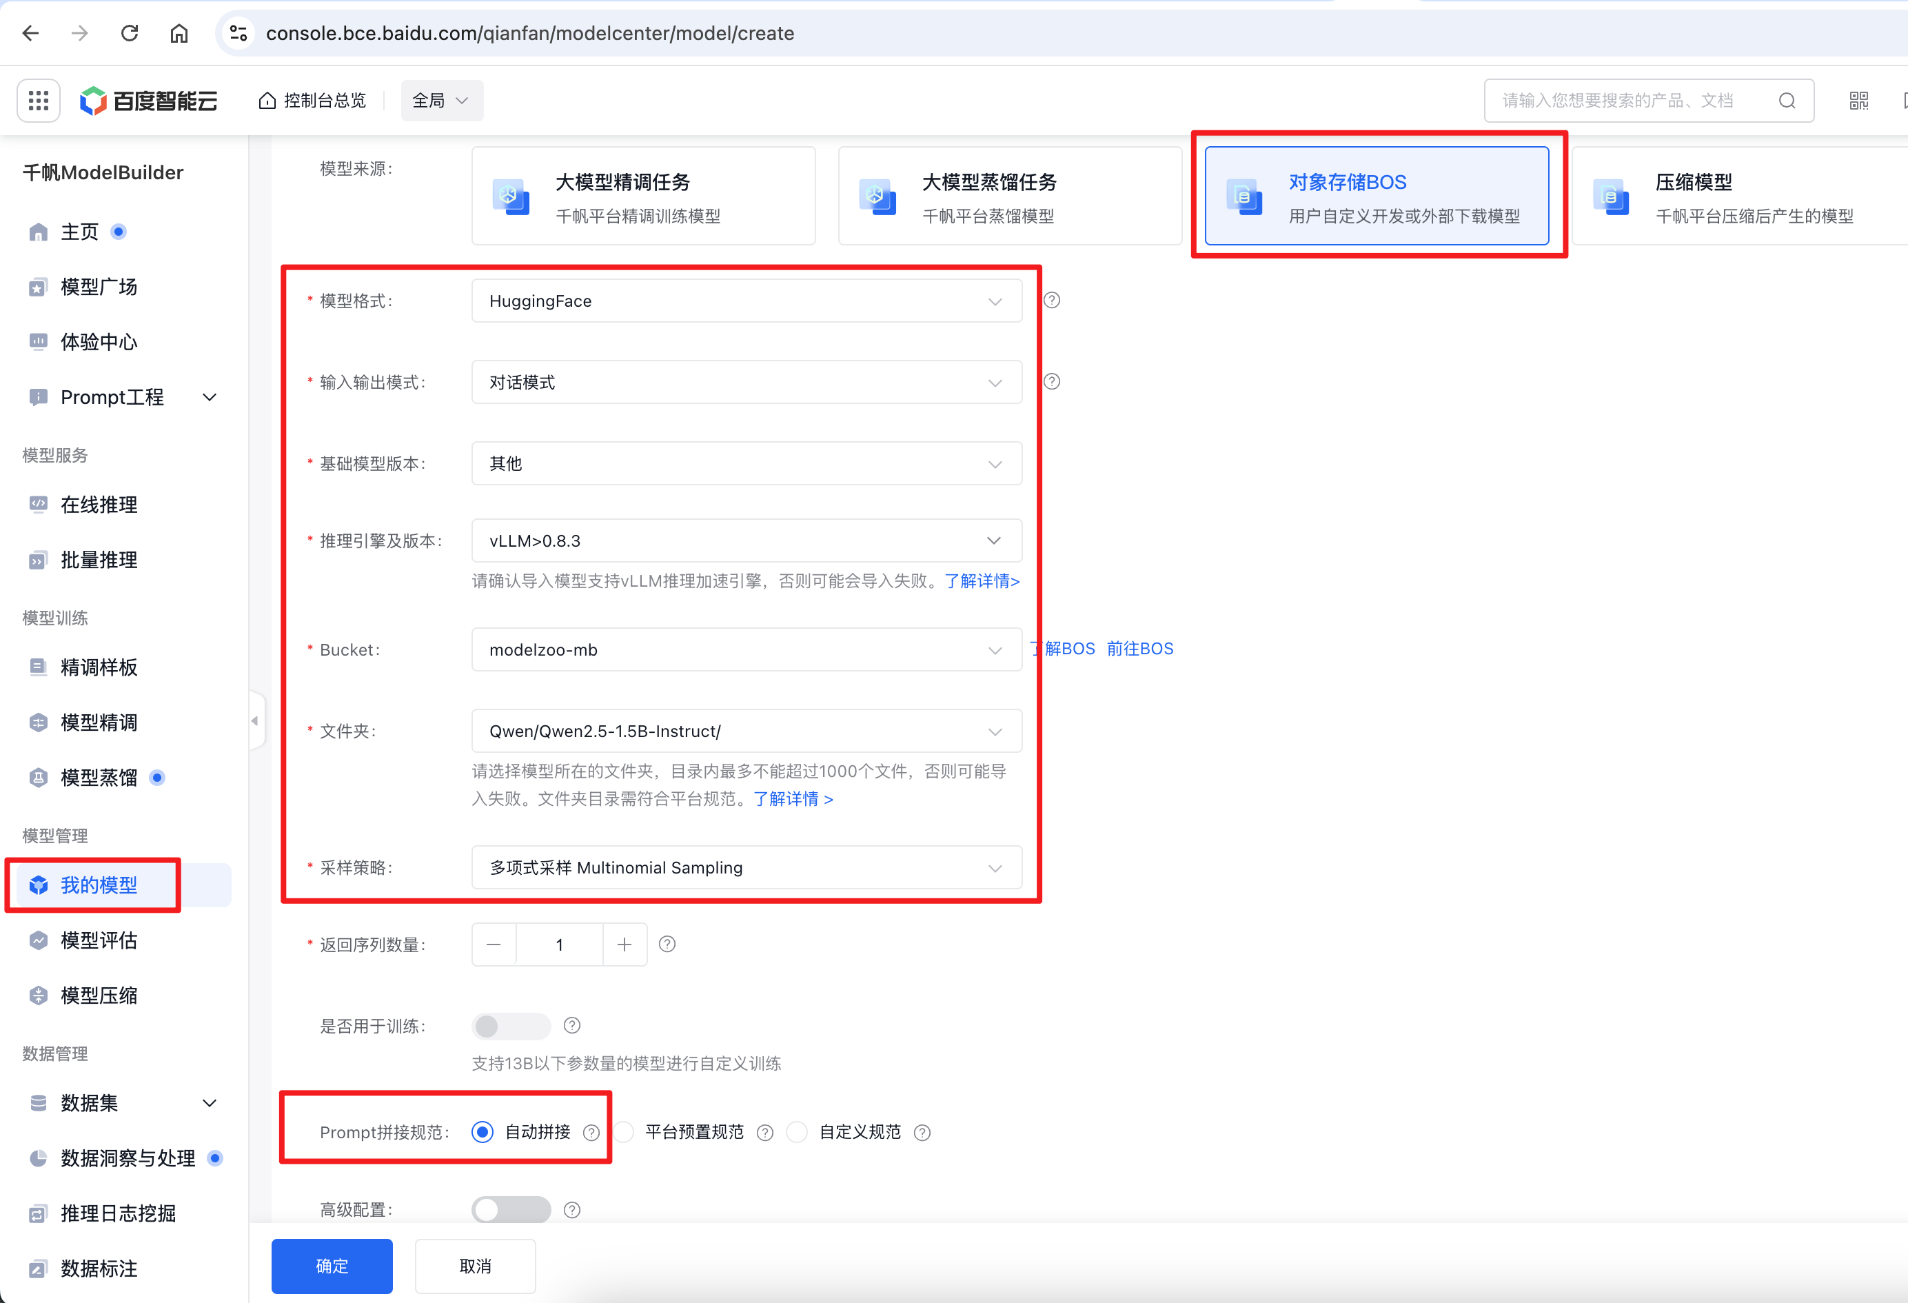The image size is (1908, 1303).
Task: Open the 全局 region dropdown
Action: tap(442, 100)
